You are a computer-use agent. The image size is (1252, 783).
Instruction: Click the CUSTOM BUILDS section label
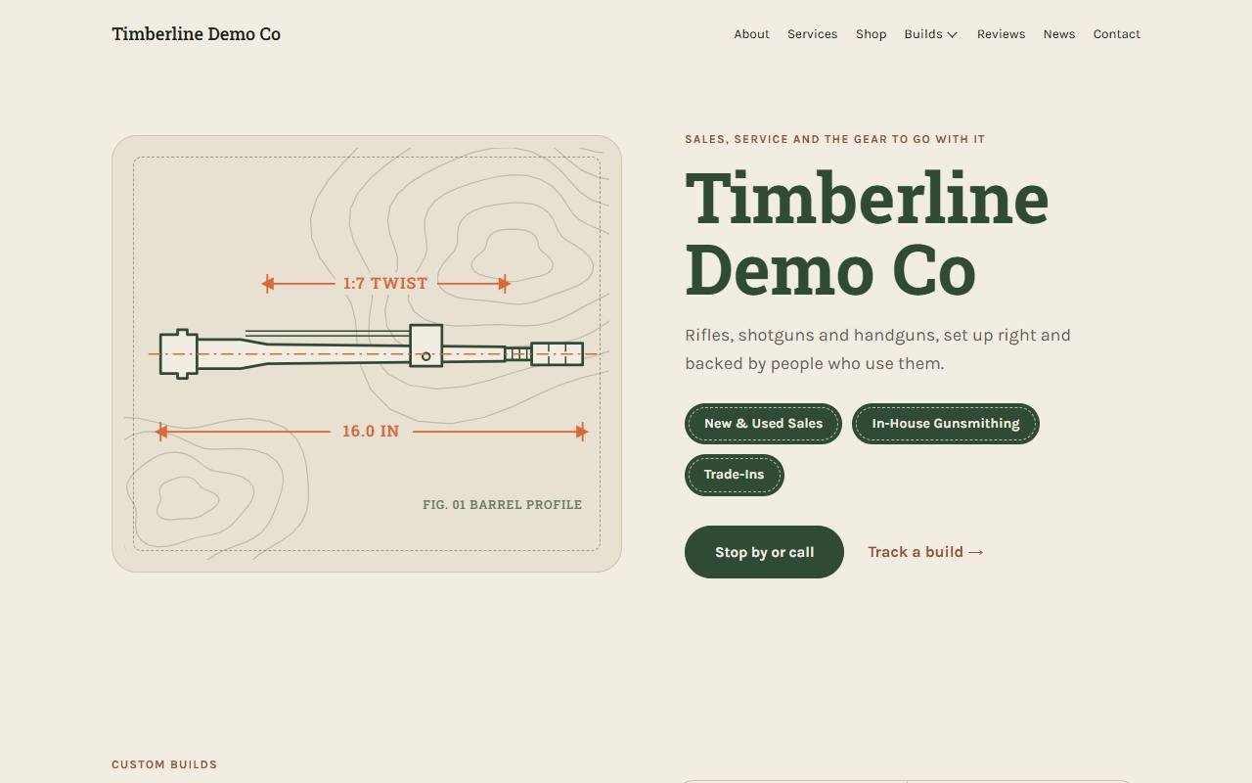[164, 764]
